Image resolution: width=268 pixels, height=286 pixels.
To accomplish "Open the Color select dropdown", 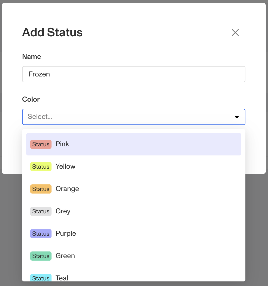I will (x=127, y=117).
